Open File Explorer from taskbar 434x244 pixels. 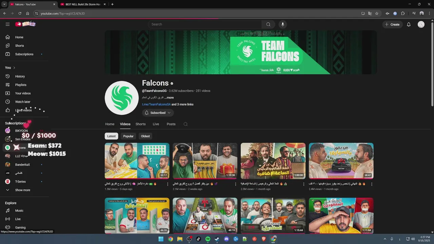pos(180,239)
